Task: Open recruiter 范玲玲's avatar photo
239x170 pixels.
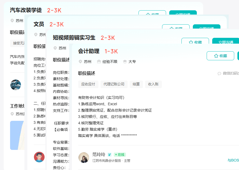Action: point(84,158)
